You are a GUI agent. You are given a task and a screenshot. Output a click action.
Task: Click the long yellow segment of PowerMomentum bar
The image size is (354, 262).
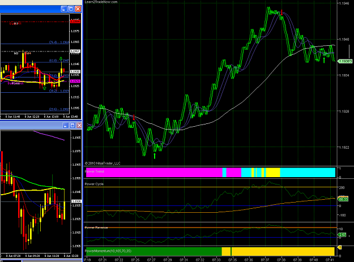click(x=283, y=251)
